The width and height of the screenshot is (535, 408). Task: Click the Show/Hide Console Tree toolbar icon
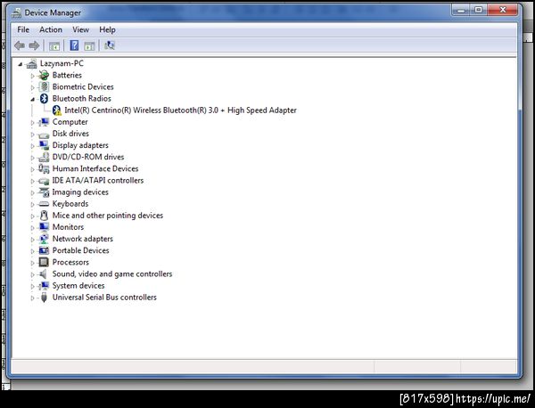point(54,45)
